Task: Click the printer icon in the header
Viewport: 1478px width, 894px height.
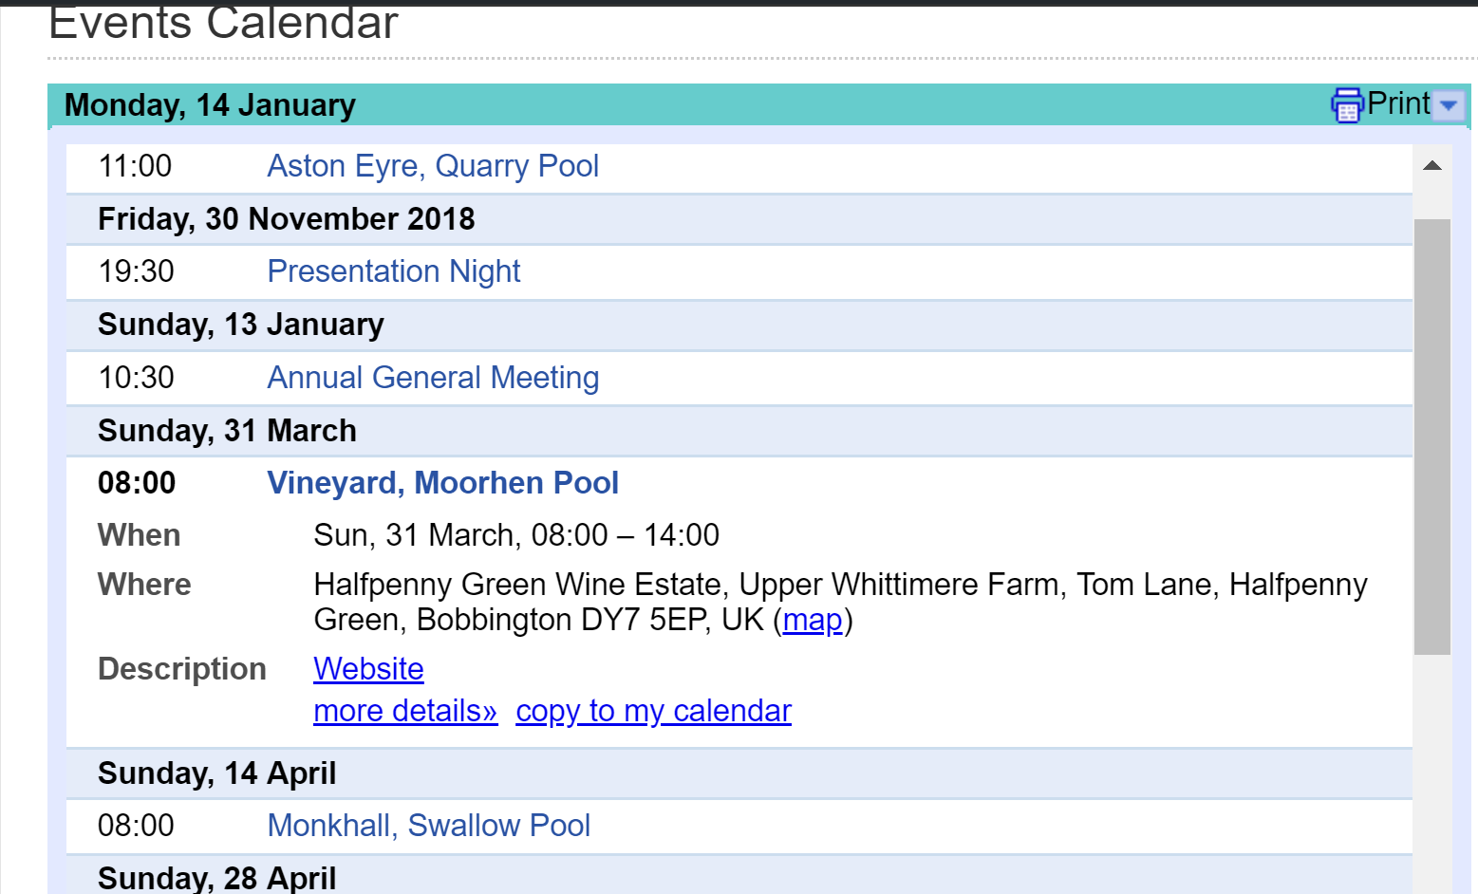Action: pyautogui.click(x=1346, y=105)
